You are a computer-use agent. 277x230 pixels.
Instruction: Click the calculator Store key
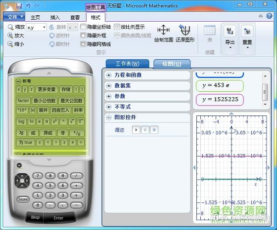(x=23, y=199)
